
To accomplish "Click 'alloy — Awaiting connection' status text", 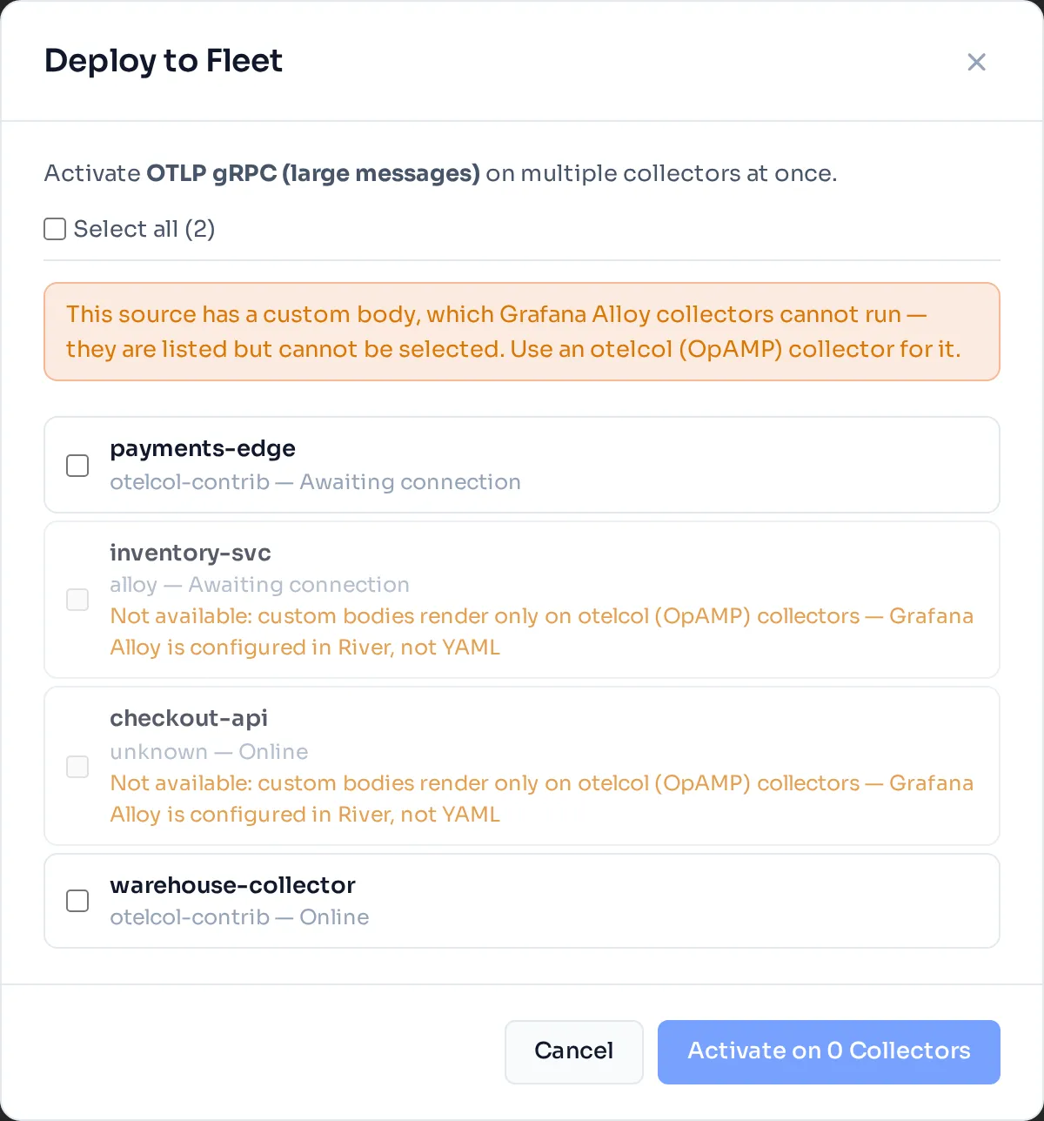I will pos(259,585).
